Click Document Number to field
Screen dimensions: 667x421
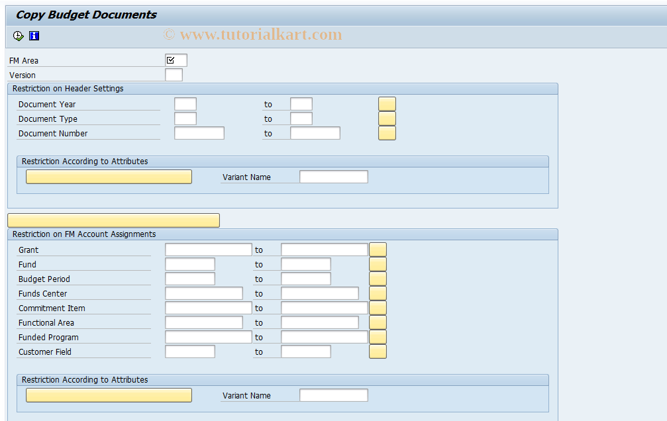pos(315,133)
